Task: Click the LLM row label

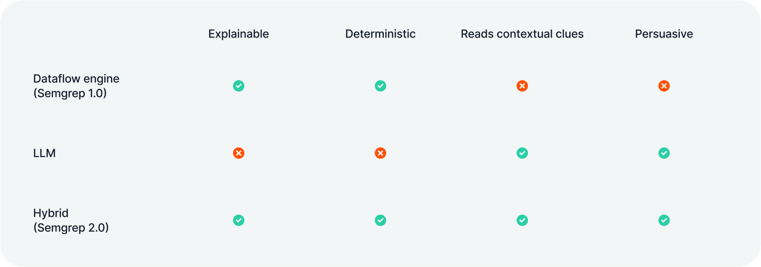Action: coord(45,153)
